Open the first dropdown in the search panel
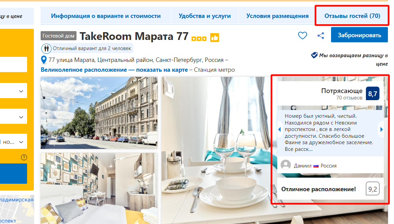394x224 pixels. click(x=13, y=91)
